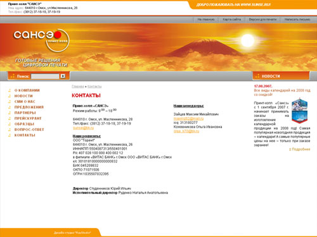317x237 pixels.
Task: Click the Написать письмо link
Action: pyautogui.click(x=297, y=20)
